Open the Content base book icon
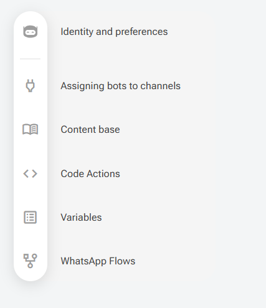This screenshot has width=266, height=308. 31,129
